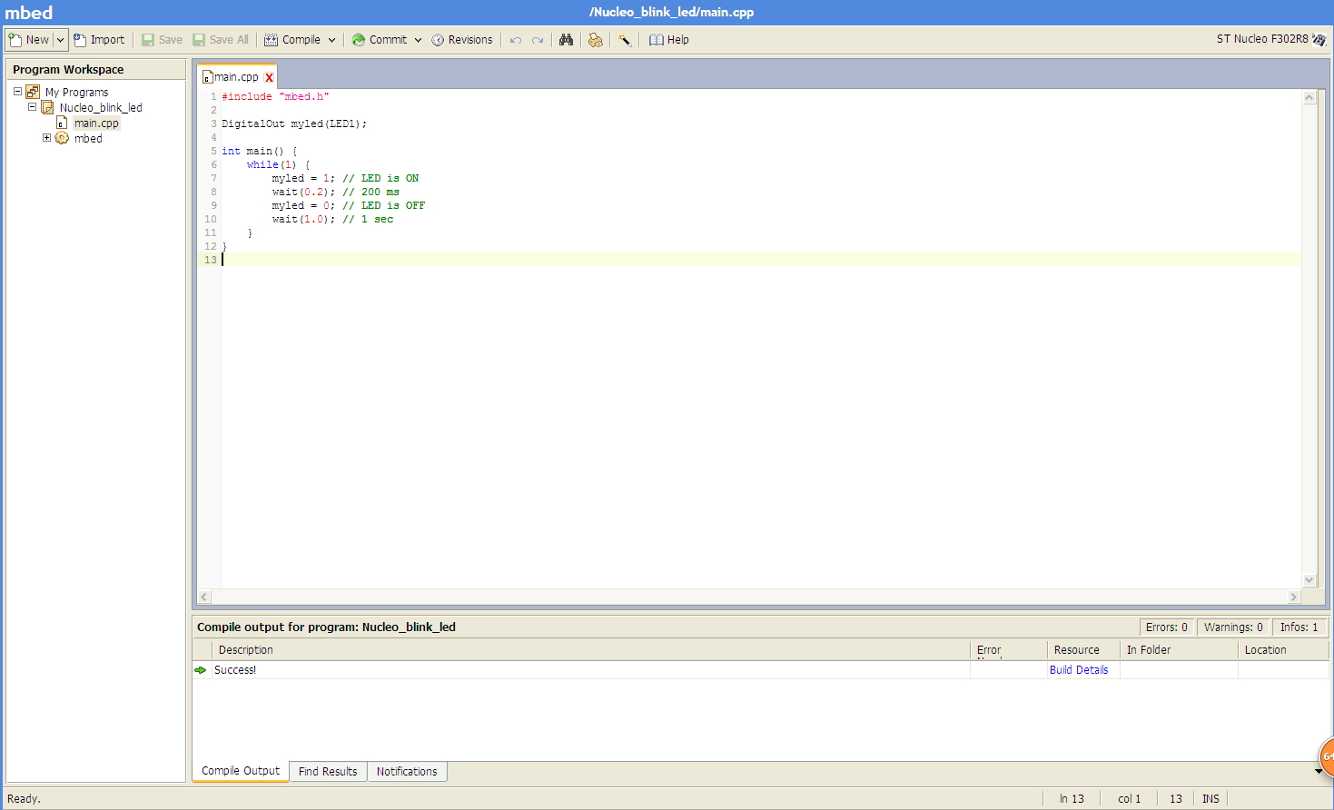
Task: Click the Import toolbar button
Action: click(99, 40)
